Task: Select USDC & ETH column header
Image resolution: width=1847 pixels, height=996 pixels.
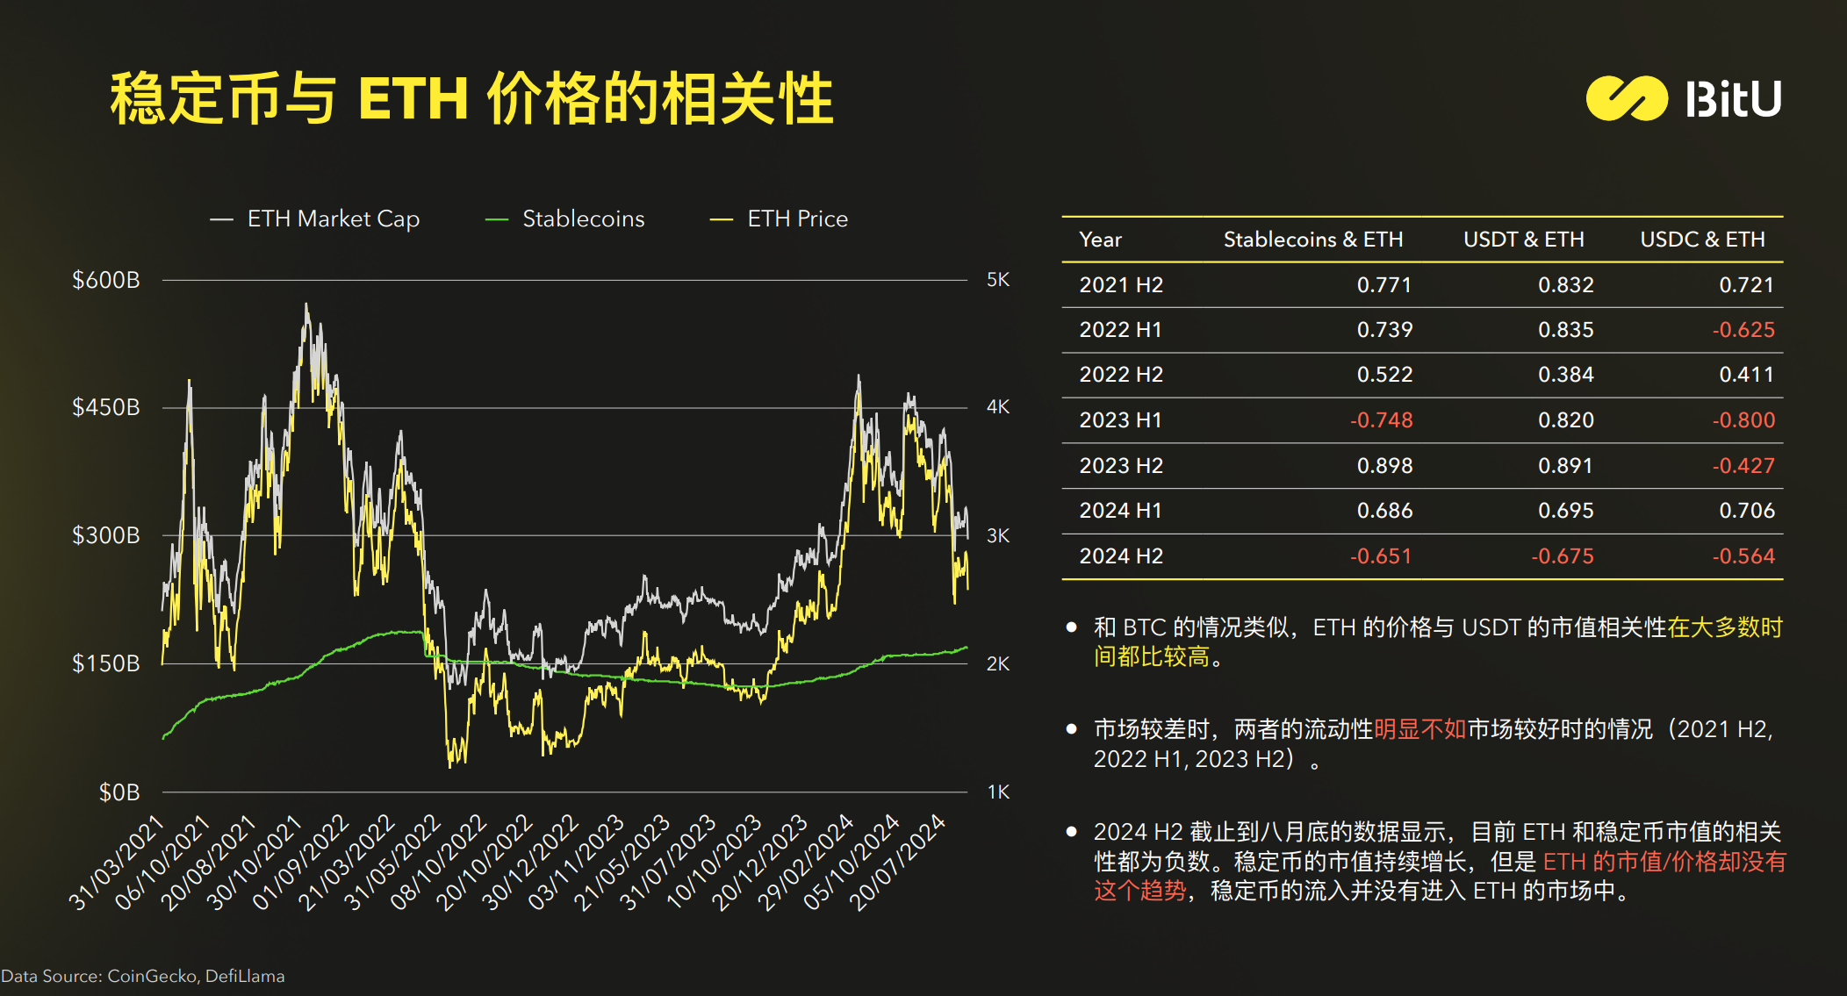Action: pyautogui.click(x=1701, y=240)
